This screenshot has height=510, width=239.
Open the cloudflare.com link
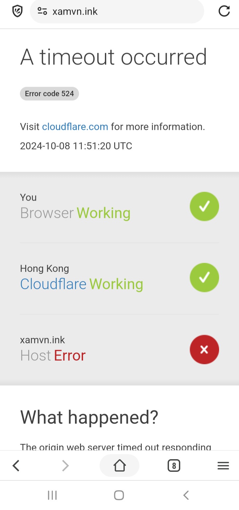pos(75,127)
